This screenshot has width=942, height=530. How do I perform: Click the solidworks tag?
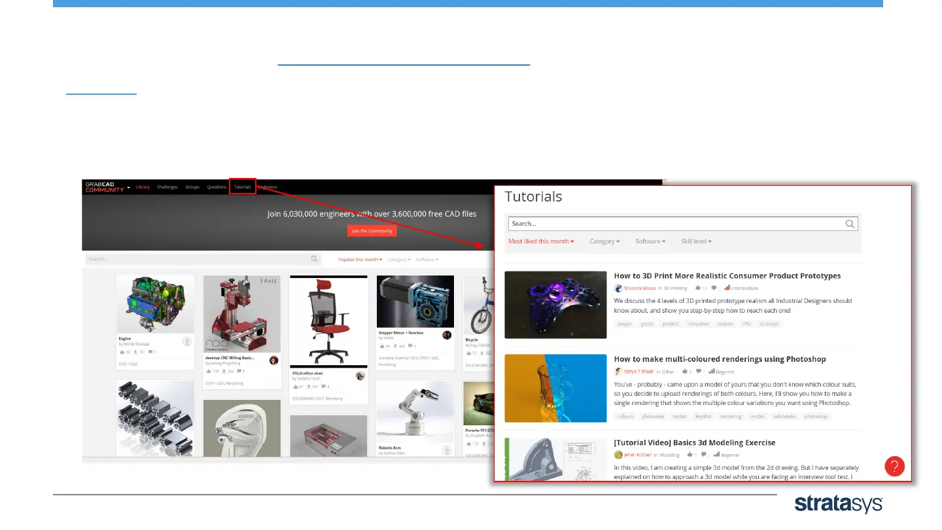[x=784, y=416]
